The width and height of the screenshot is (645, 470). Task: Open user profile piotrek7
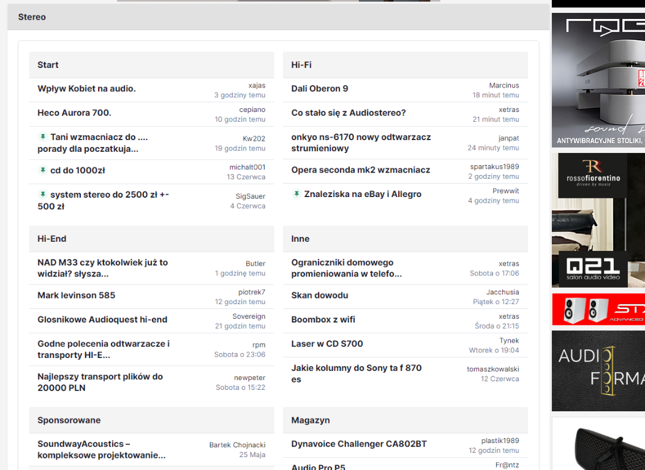coord(252,292)
